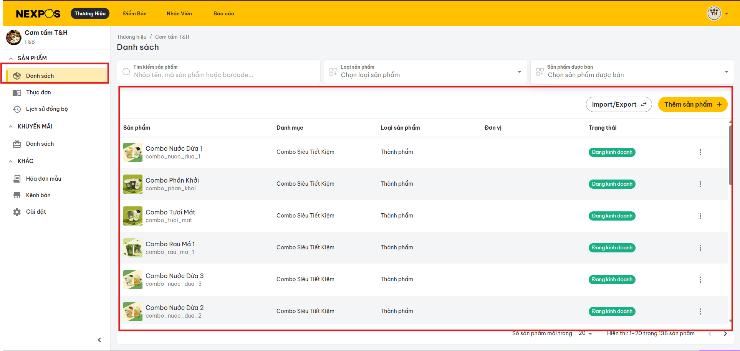This screenshot has width=740, height=351.
Task: Click the combo_tuoi_mat product code
Action: (169, 220)
